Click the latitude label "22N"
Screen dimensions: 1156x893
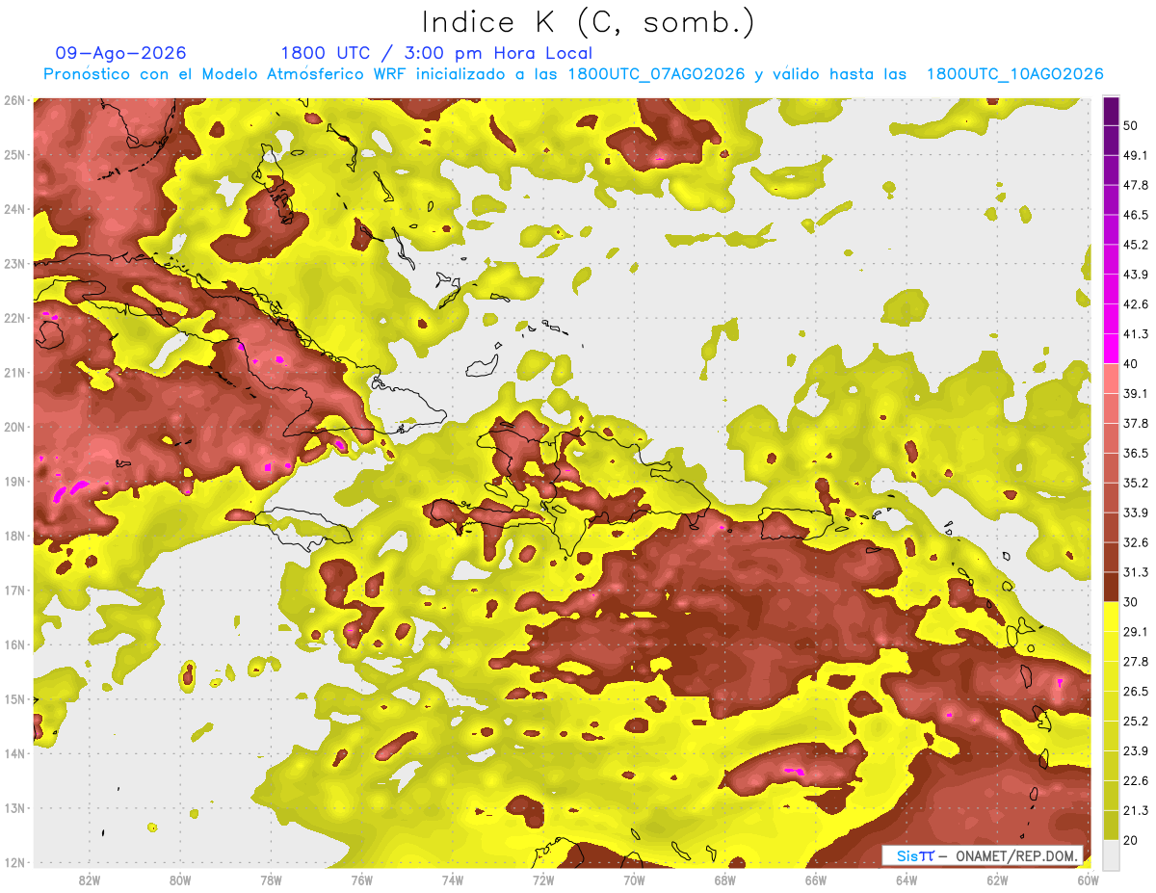[14, 318]
